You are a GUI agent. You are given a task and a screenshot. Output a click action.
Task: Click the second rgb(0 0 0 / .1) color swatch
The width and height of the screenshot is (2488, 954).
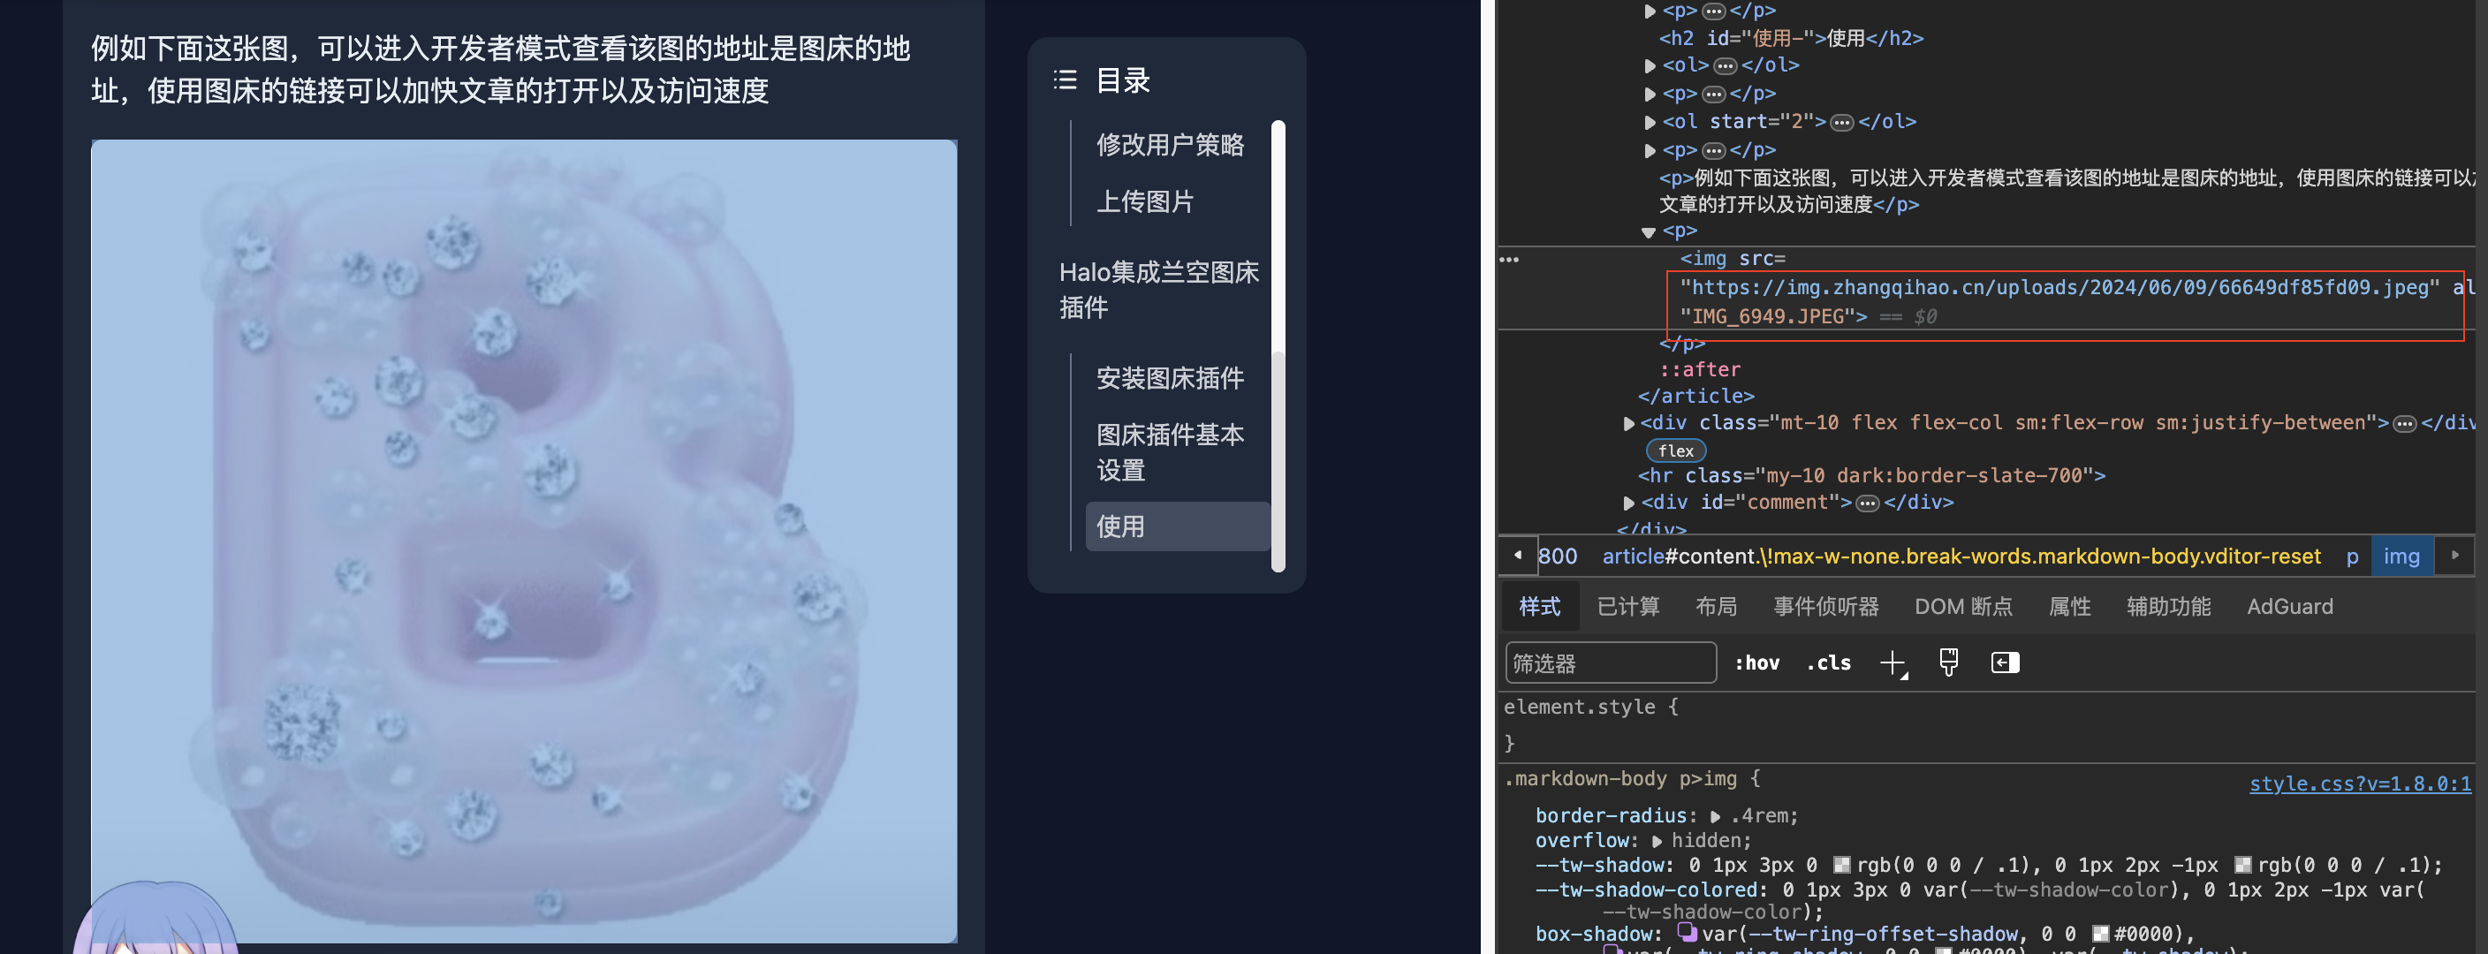tap(2243, 865)
